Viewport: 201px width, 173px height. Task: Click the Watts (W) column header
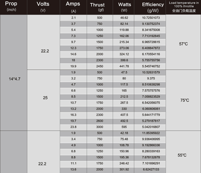tap(124, 7)
